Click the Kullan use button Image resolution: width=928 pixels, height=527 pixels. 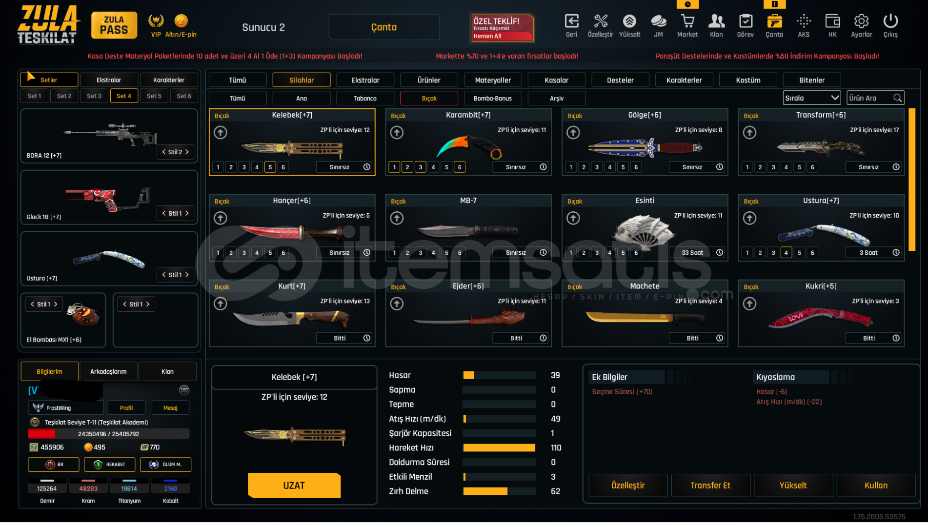click(876, 485)
